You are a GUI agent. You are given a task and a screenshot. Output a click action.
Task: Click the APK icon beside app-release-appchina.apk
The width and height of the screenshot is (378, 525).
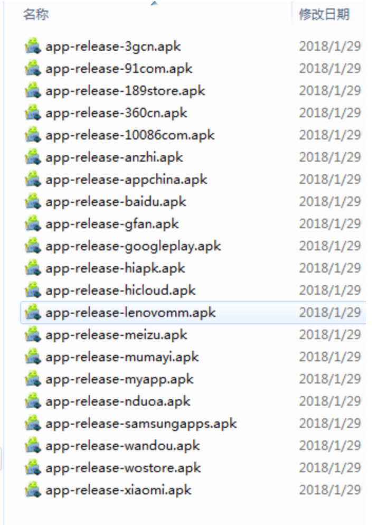33,180
